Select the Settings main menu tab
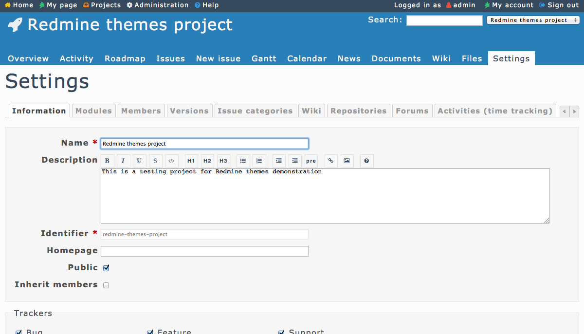The image size is (584, 334). point(511,58)
